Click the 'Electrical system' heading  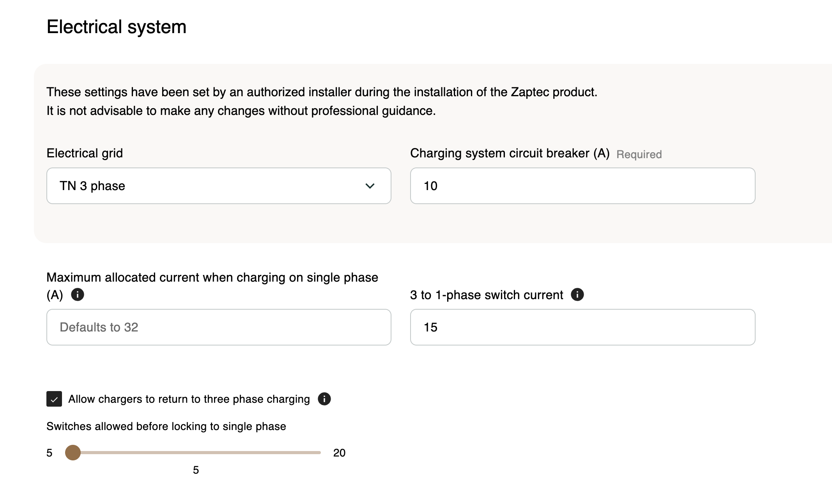pos(117,27)
